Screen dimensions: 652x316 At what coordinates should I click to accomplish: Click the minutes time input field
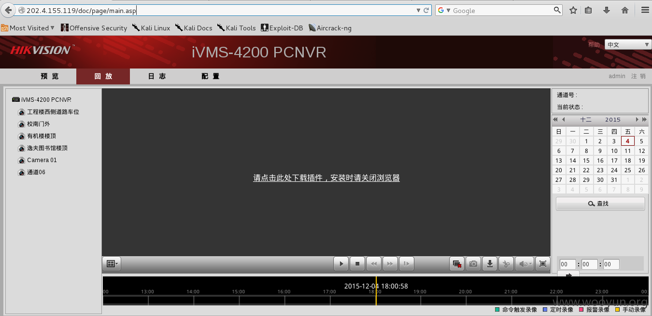coord(590,264)
